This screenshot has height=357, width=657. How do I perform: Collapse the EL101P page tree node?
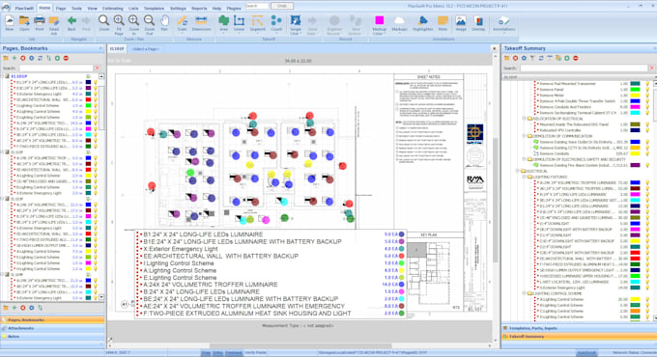click(x=3, y=76)
